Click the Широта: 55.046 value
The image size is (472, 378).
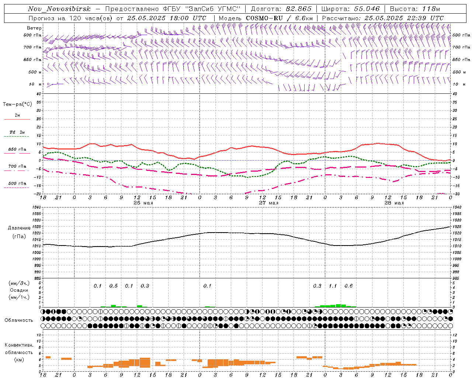(351, 9)
